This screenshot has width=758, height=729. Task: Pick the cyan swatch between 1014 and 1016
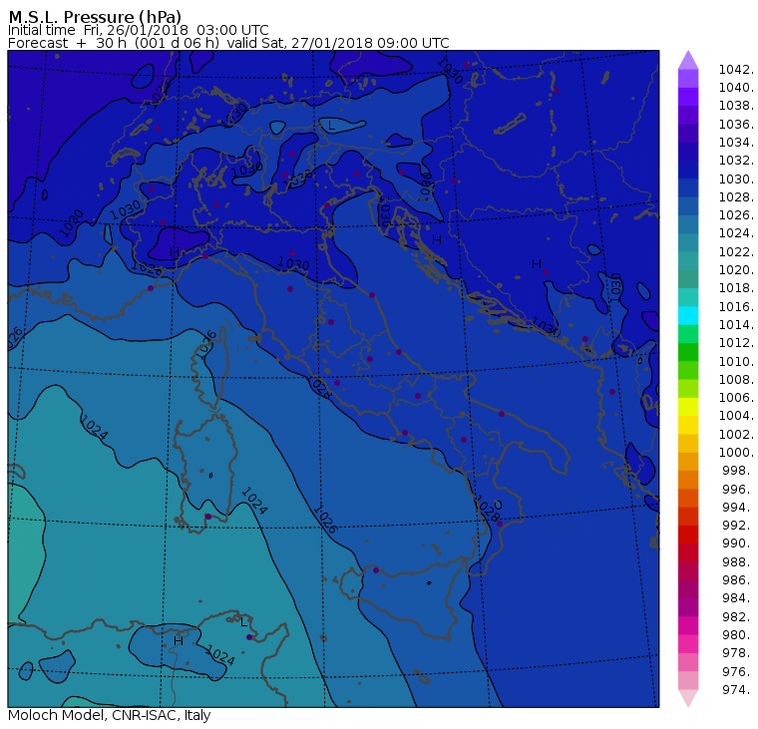[688, 316]
